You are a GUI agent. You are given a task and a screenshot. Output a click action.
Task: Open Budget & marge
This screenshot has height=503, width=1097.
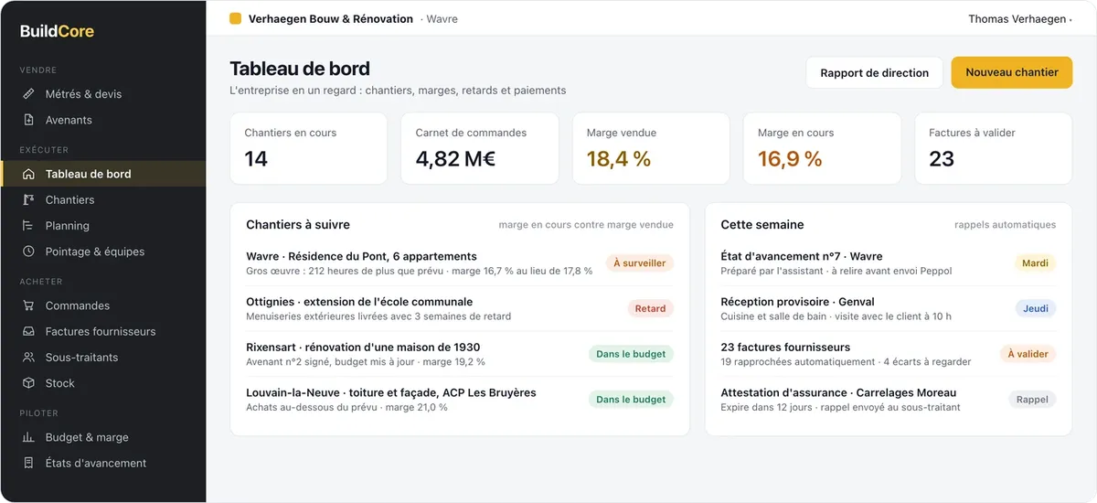point(102,437)
